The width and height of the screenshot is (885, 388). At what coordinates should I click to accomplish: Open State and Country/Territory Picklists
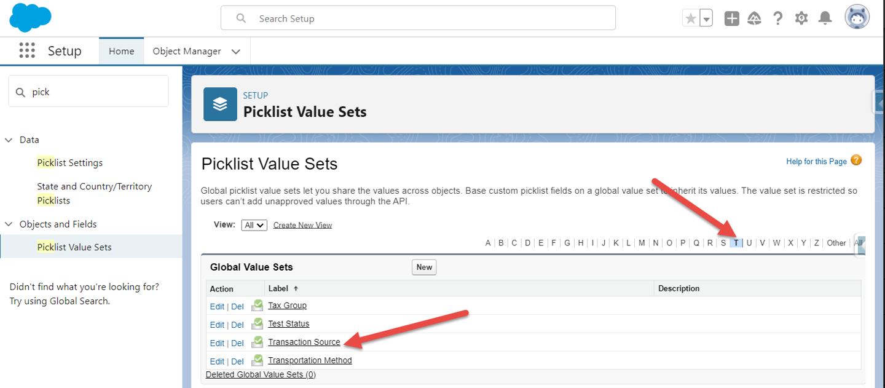(x=94, y=193)
